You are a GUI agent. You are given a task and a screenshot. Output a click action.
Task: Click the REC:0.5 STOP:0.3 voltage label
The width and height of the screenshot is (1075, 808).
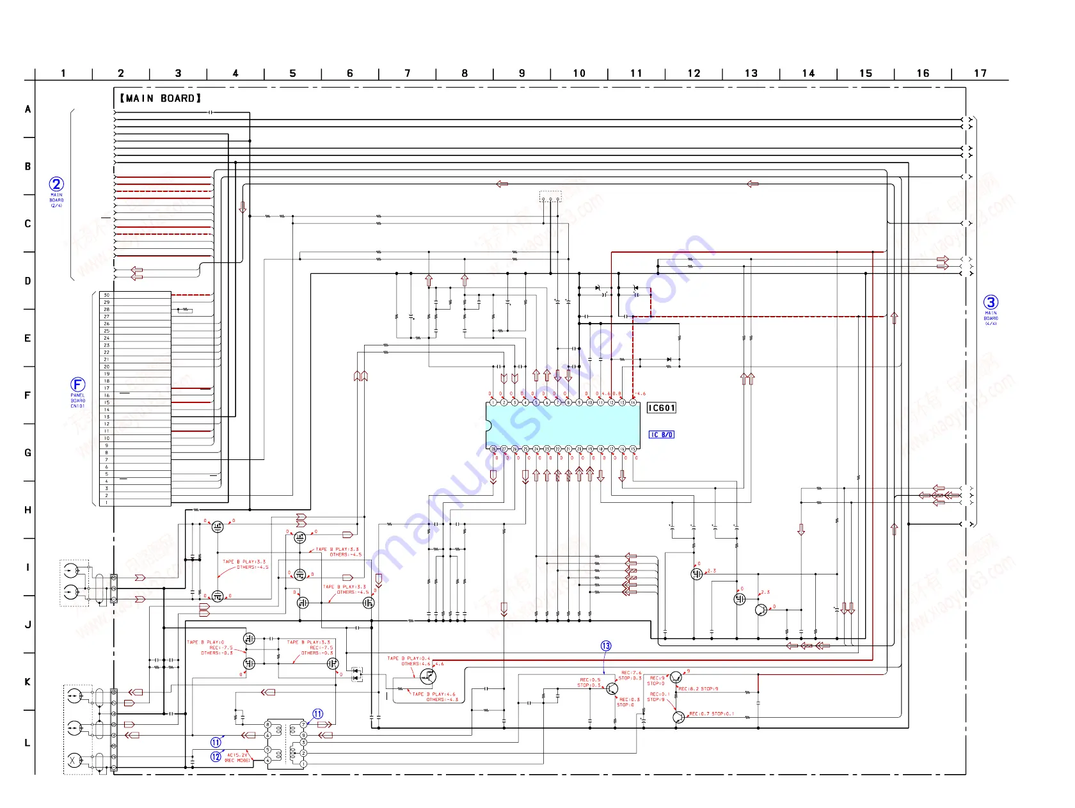[589, 683]
